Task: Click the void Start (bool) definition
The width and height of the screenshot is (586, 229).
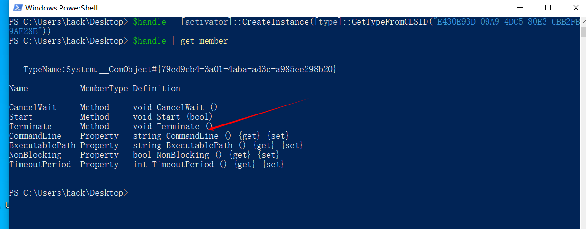Action: (172, 117)
